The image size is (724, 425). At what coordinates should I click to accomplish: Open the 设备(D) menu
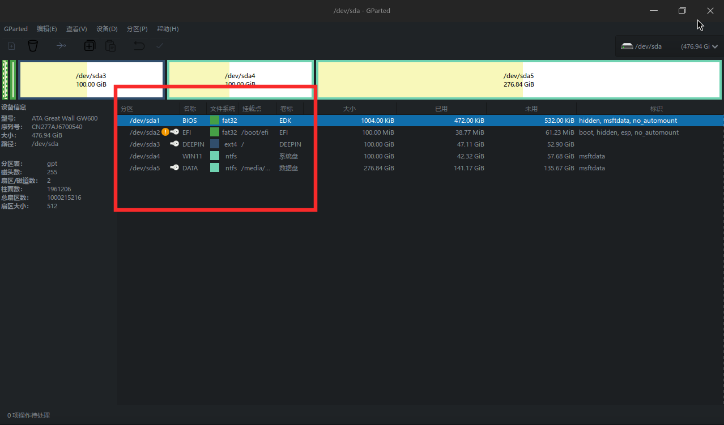(107, 29)
